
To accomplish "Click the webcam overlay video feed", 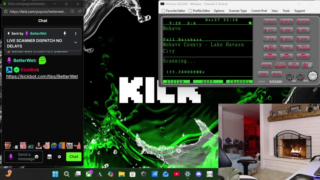I will click(x=269, y=142).
